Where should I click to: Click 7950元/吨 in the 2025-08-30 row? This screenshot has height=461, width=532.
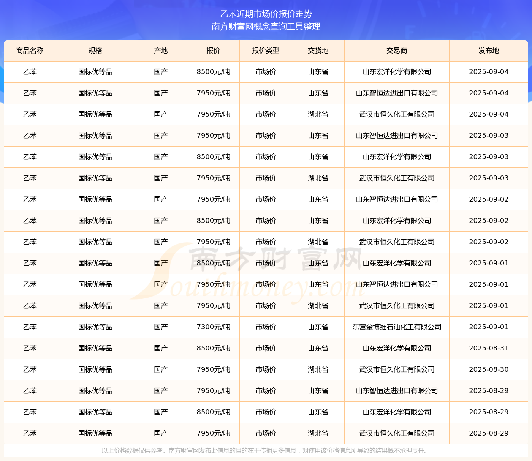tap(213, 369)
